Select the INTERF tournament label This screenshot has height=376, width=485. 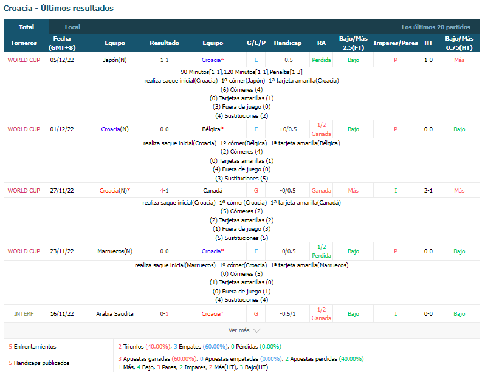click(24, 313)
